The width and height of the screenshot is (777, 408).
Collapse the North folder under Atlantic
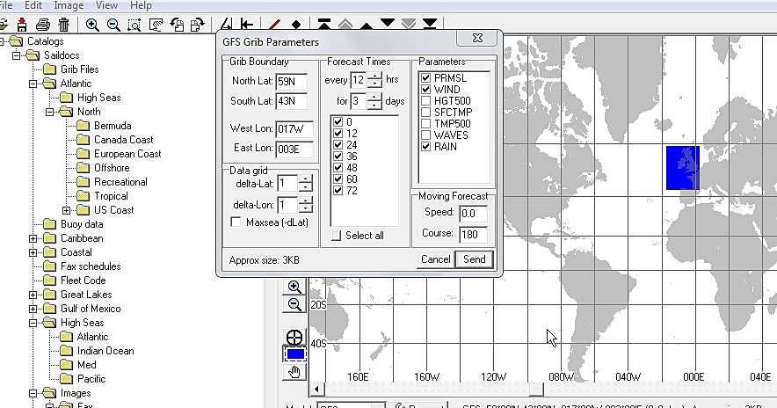49,112
